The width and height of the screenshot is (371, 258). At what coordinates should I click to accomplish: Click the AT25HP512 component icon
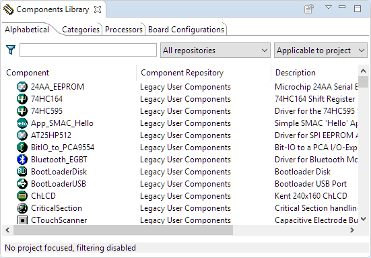click(x=22, y=135)
